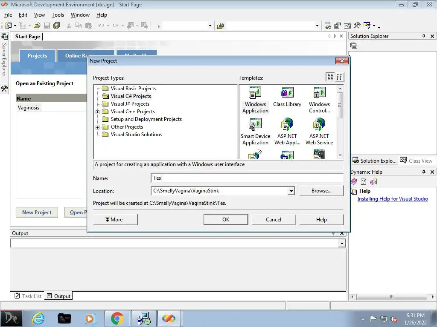437x327 pixels.
Task: Open the Edit menu
Action: [x=23, y=15]
